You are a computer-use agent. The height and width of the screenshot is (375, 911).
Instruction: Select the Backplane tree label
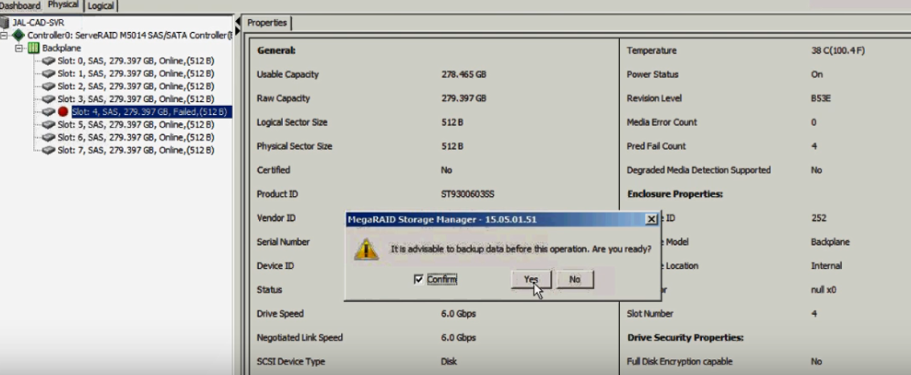pyautogui.click(x=62, y=48)
